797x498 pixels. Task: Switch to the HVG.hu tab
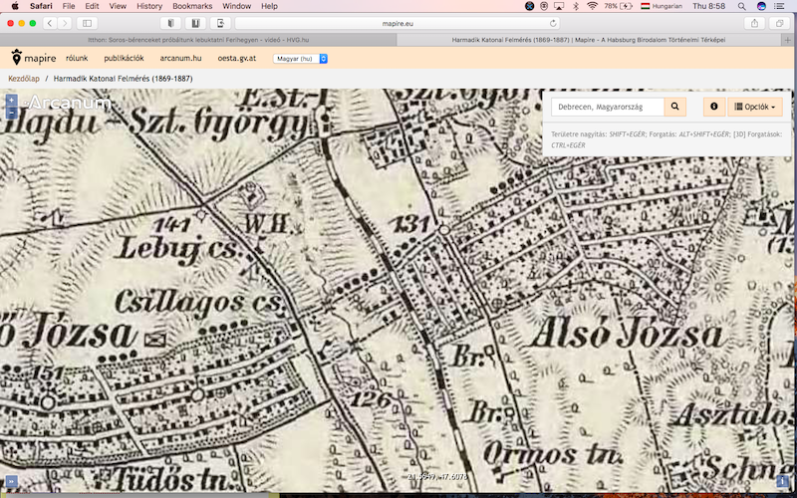point(198,40)
